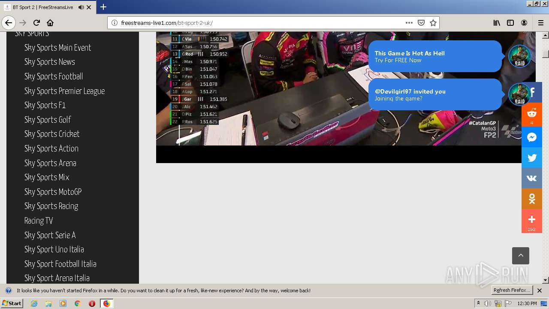Select Sky Sports Cricket in sidebar
This screenshot has width=549, height=309.
[52, 134]
